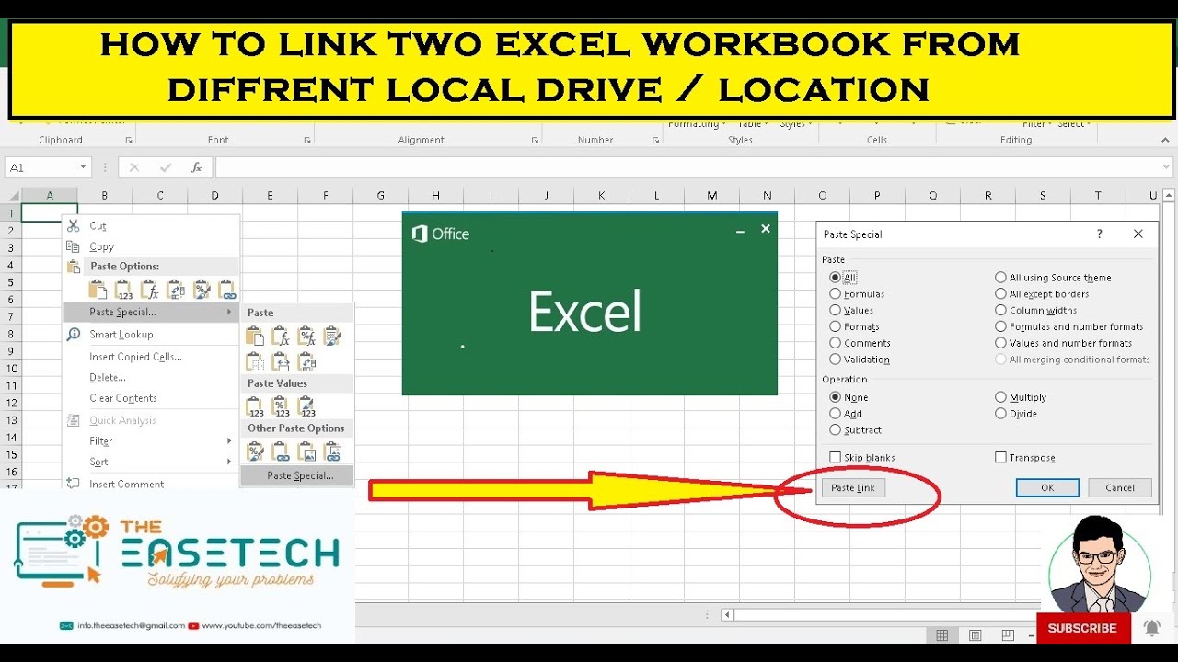The height and width of the screenshot is (662, 1178).
Task: Select Values and number formats option
Action: click(1000, 343)
